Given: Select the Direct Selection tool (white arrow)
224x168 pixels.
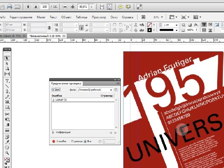Looking at the screenshot, I should [x=7, y=63].
